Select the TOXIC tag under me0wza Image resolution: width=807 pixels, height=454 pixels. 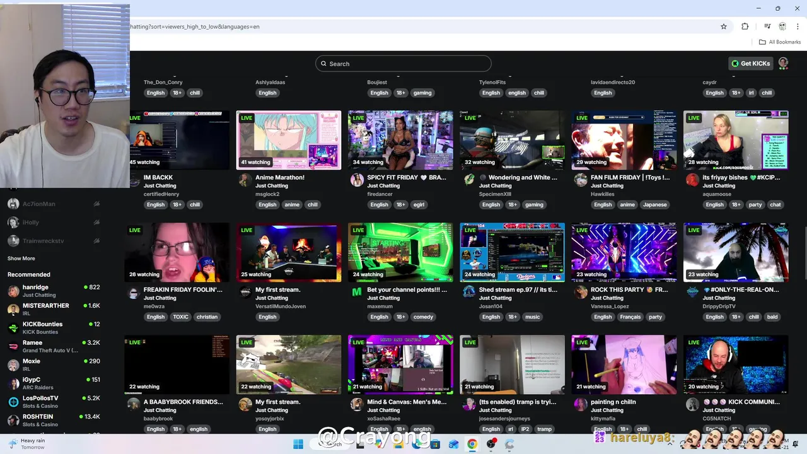pos(181,317)
